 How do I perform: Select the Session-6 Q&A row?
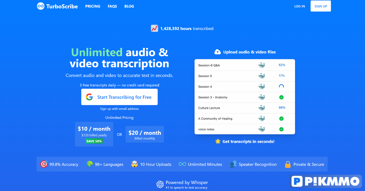point(245,65)
